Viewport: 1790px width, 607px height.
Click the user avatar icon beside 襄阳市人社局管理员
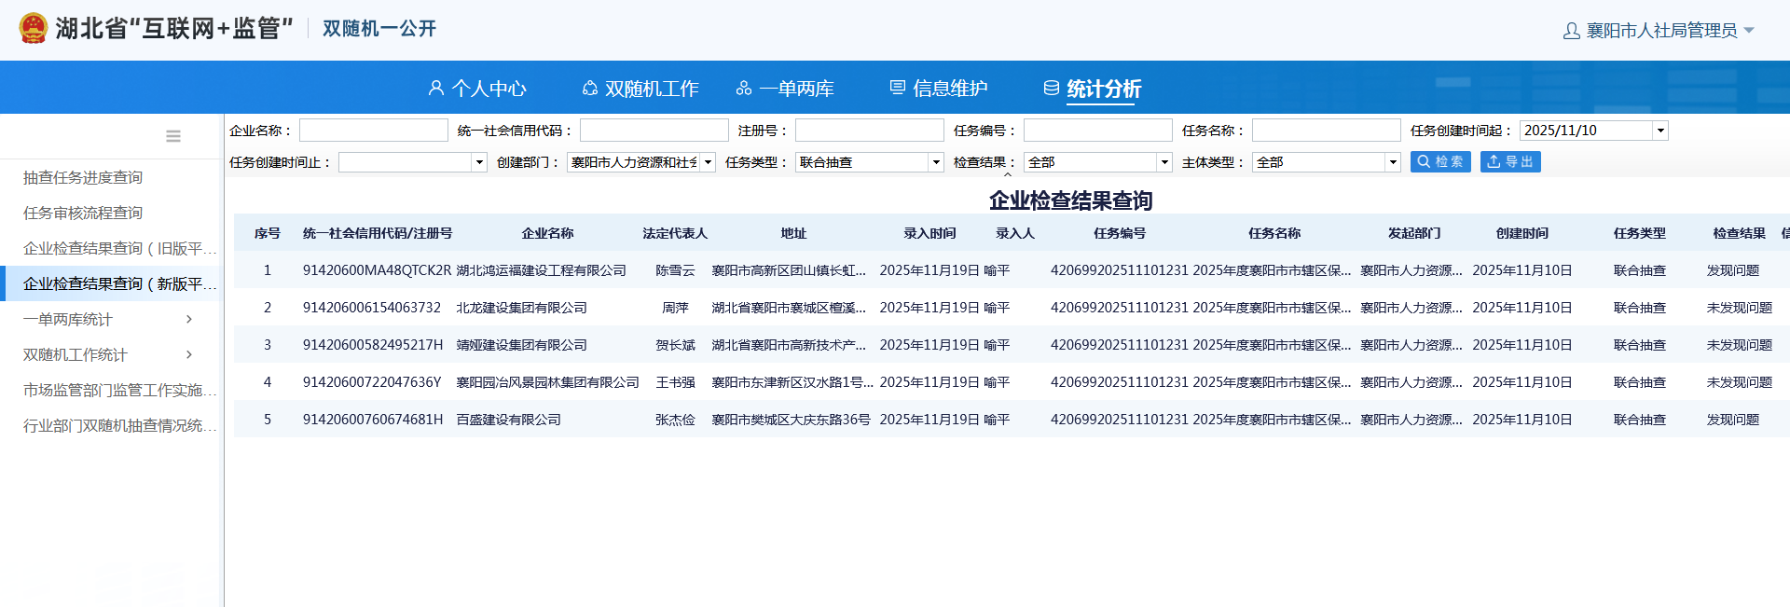[1571, 31]
